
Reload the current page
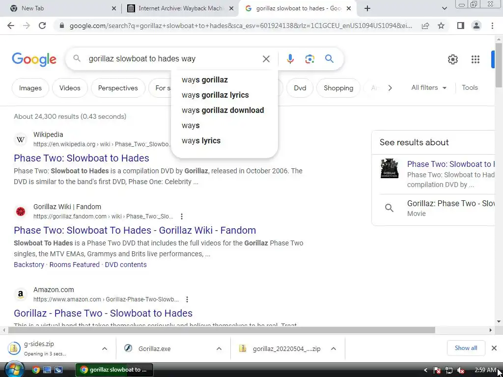coord(42,26)
